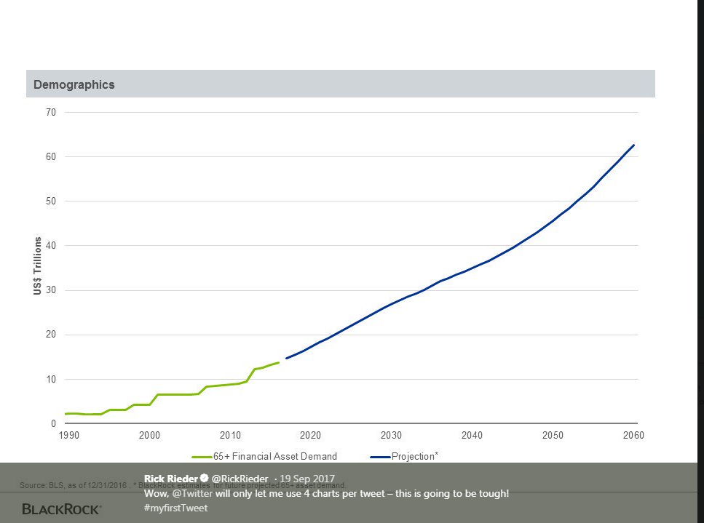Click the 2040 x-axis label

[472, 435]
